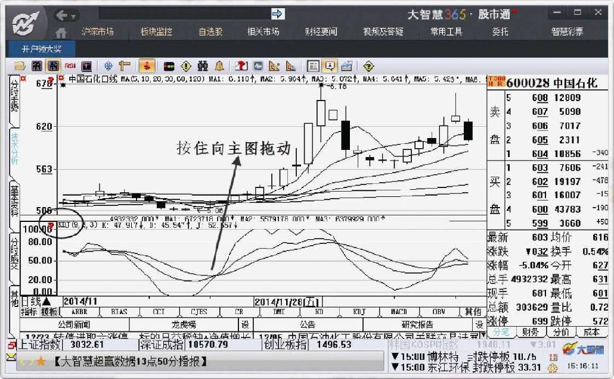Viewport: 614px width, 379px height.
Task: Open the 相关市场 menu
Action: pyautogui.click(x=263, y=32)
